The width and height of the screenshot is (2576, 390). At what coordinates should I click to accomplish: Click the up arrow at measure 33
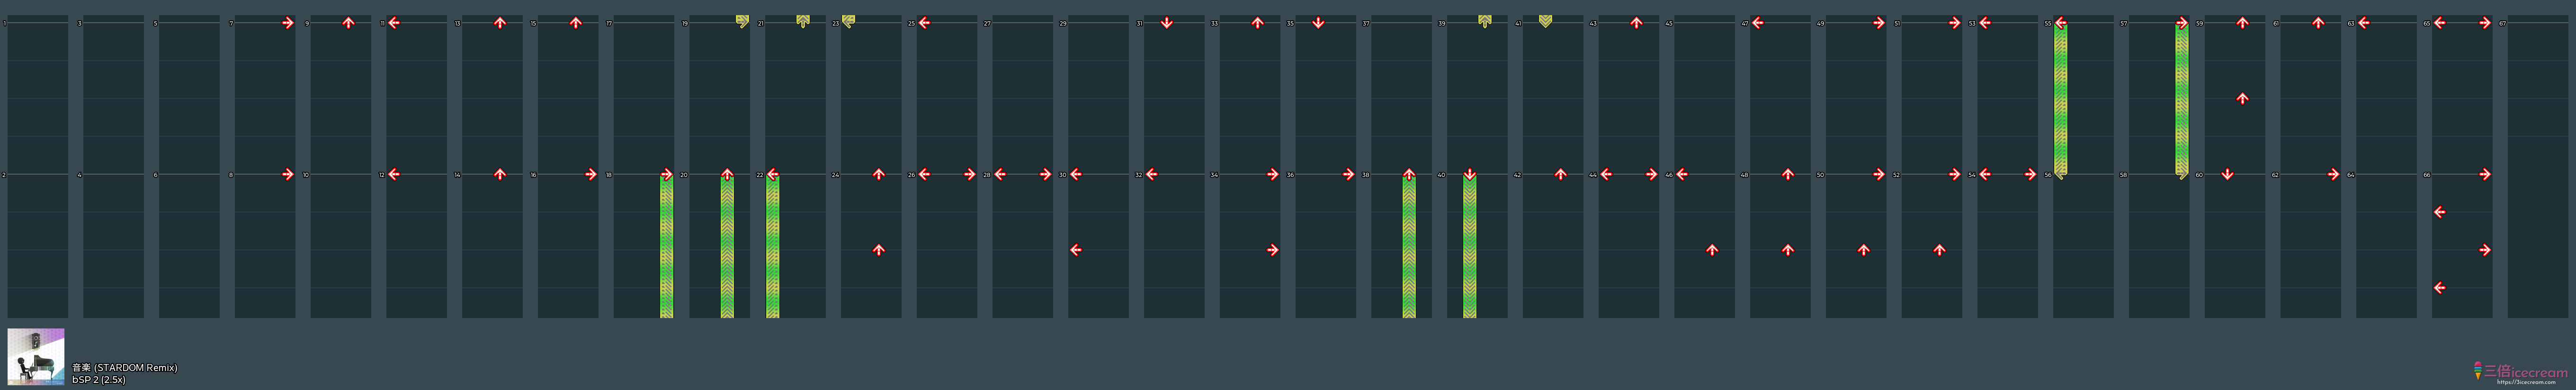coord(1258,23)
